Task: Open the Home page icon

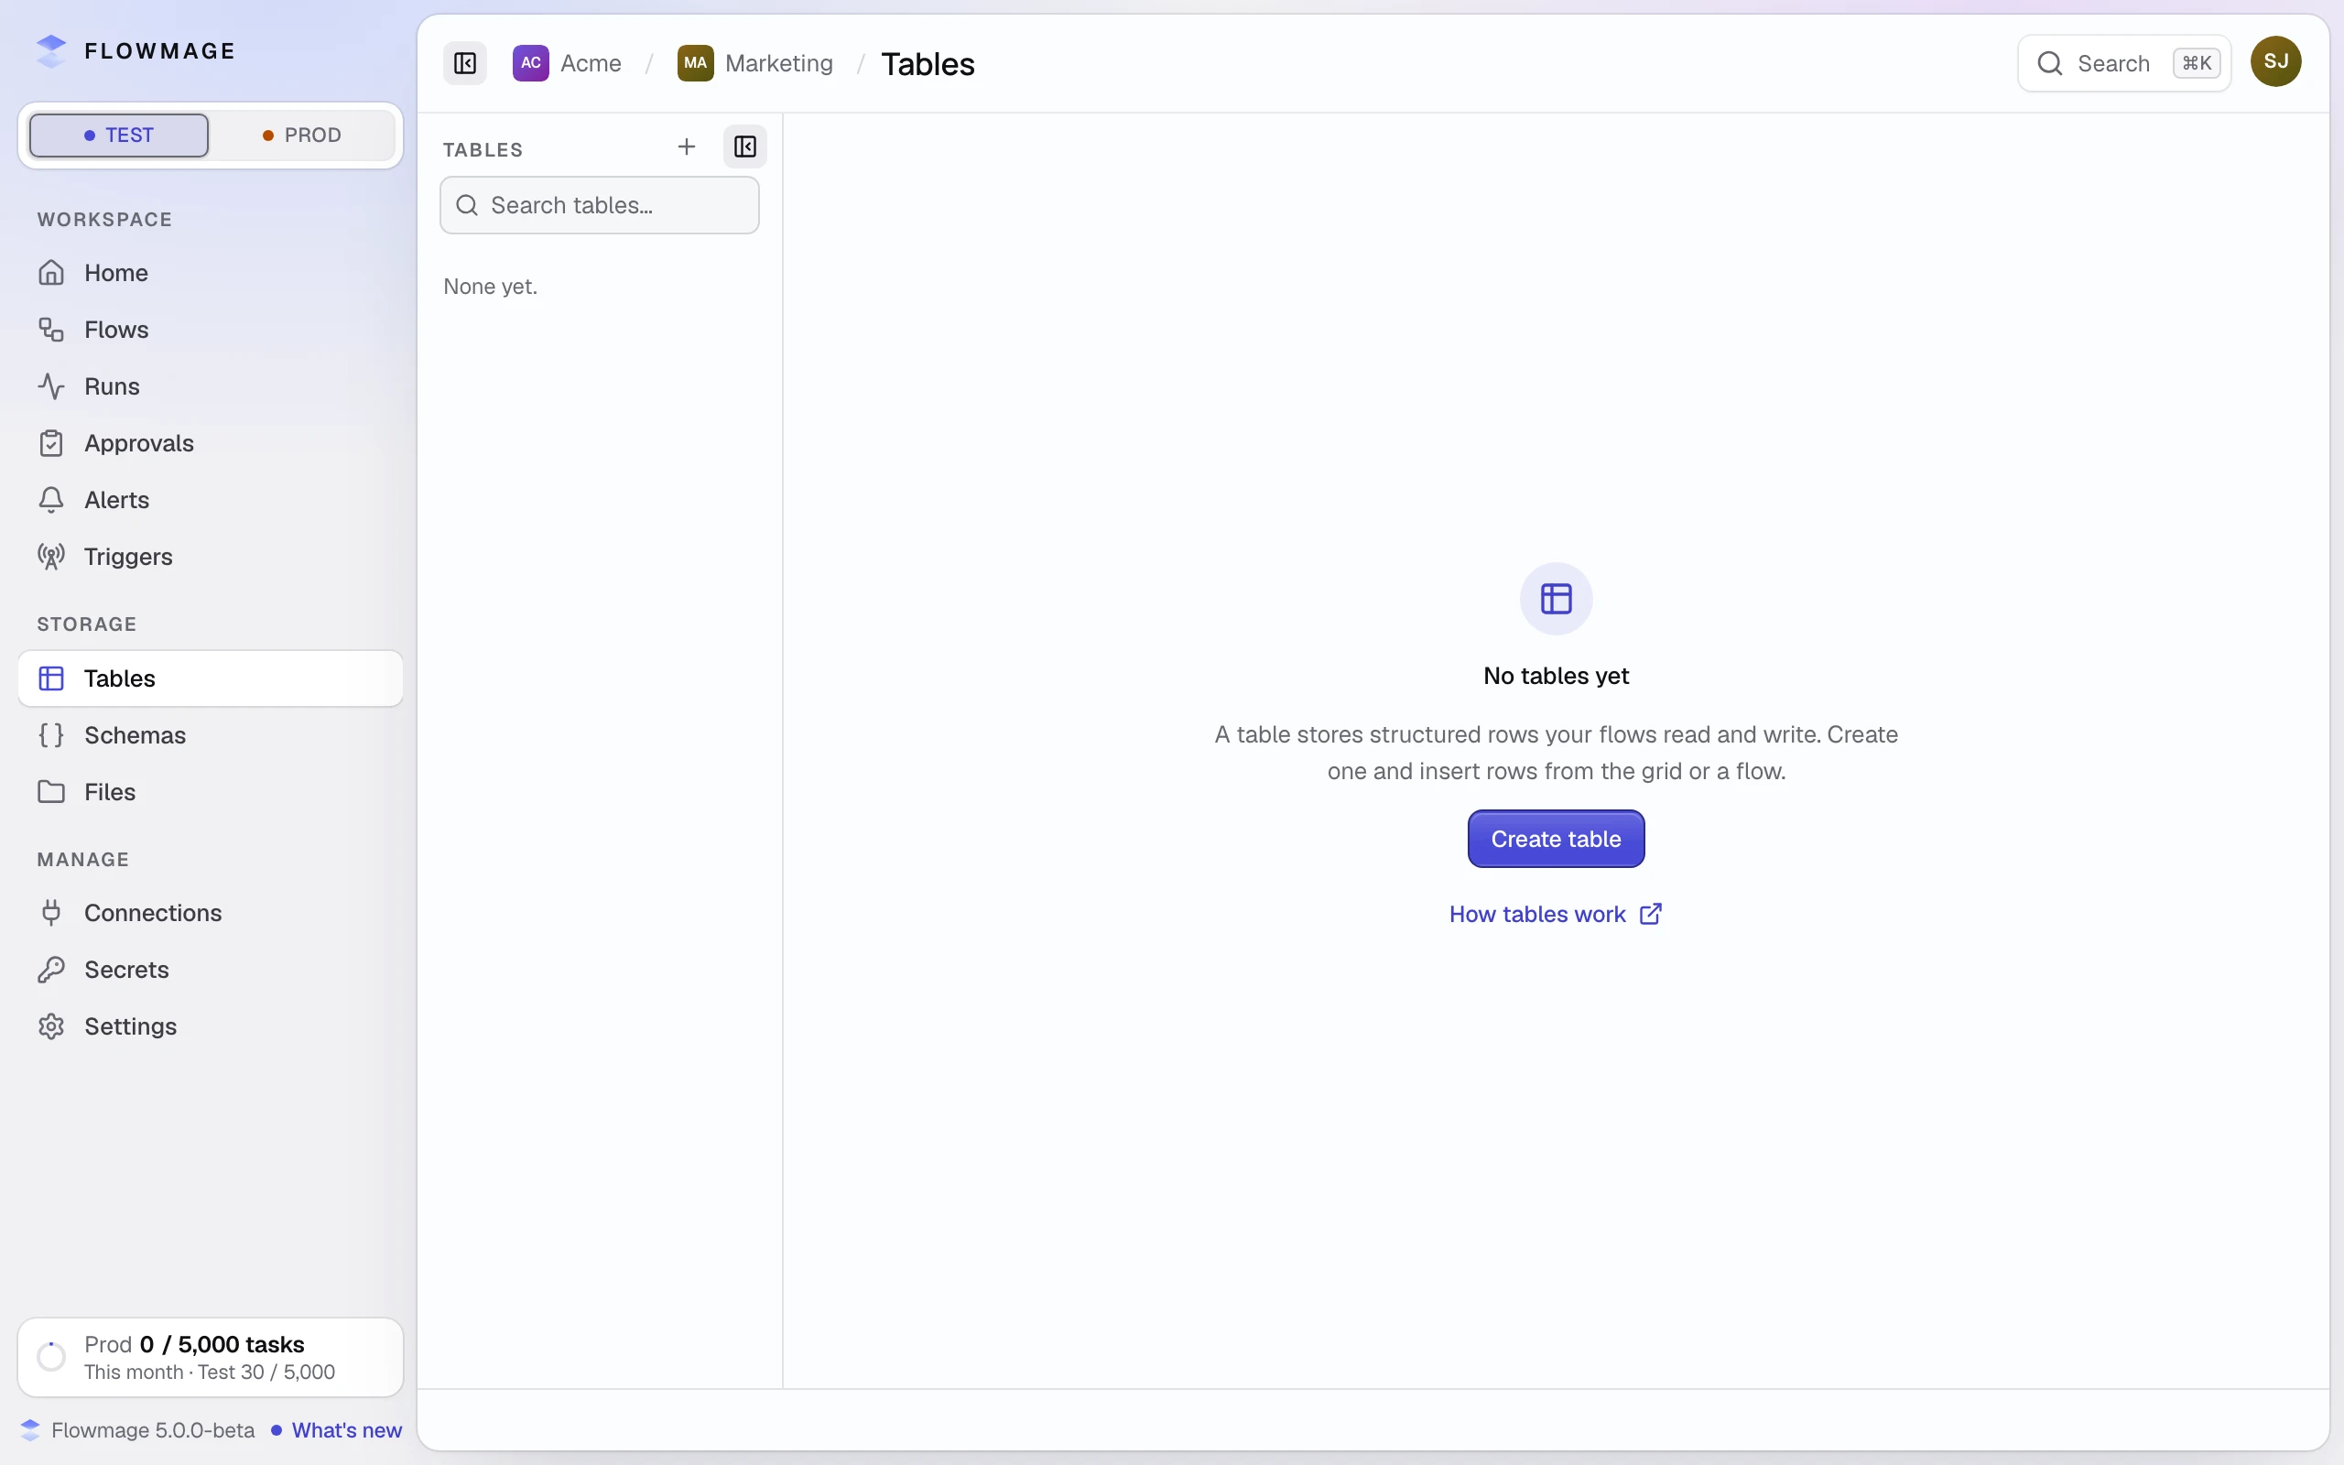Action: point(51,273)
